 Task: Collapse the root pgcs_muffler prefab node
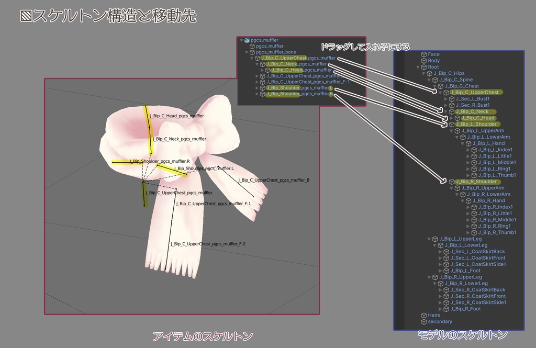click(x=241, y=40)
